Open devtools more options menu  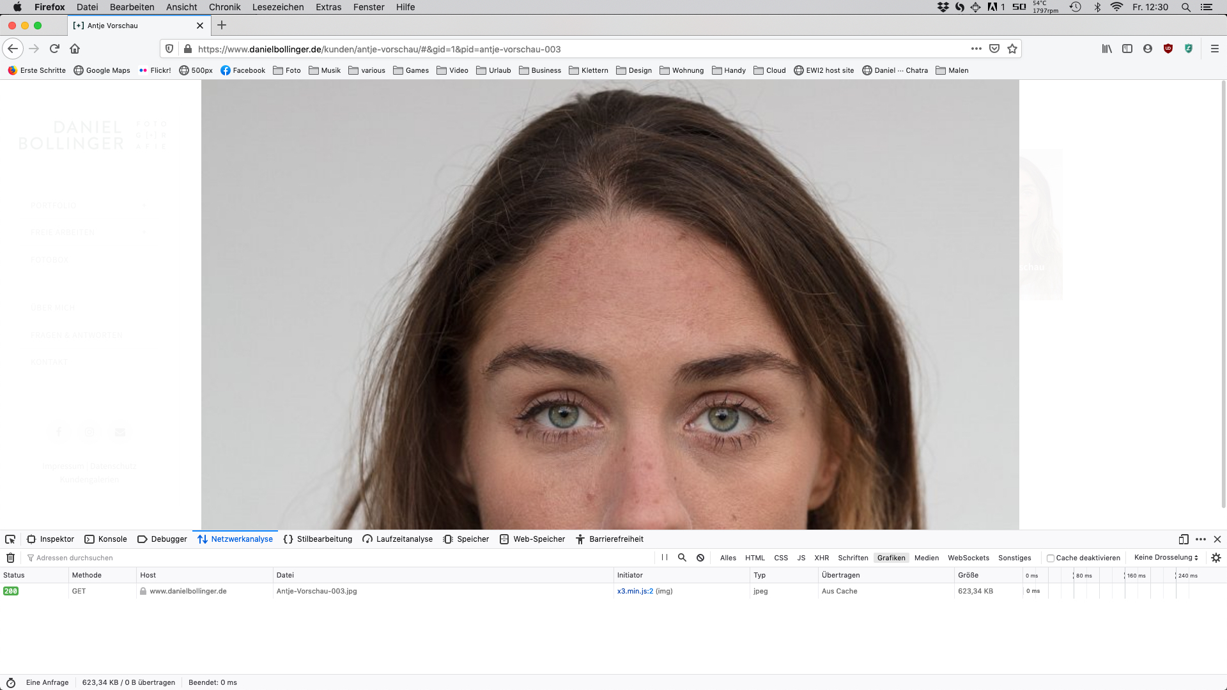point(1201,539)
